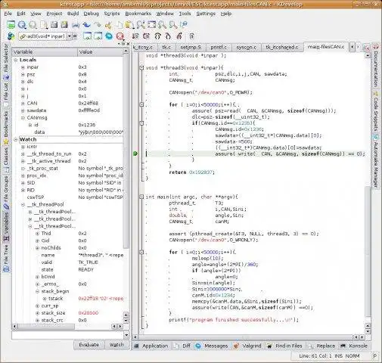Screen dimensions: 382x363
Task: Toggle the green breakpoint marker in the editor gutter
Action: click(x=135, y=154)
